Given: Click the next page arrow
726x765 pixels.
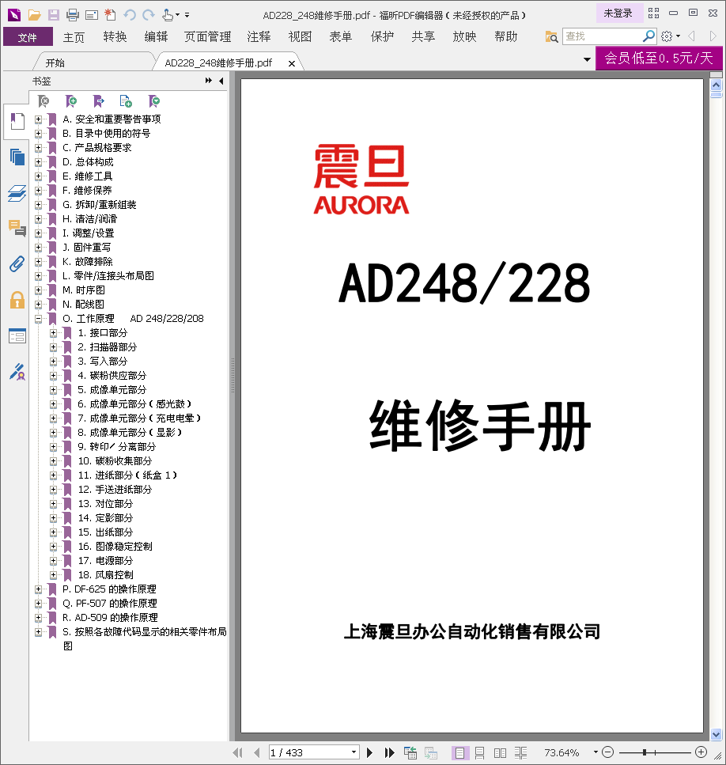Looking at the screenshot, I should click(369, 753).
